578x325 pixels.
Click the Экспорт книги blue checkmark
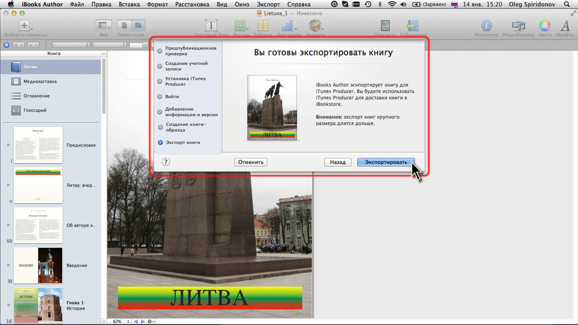pos(160,143)
